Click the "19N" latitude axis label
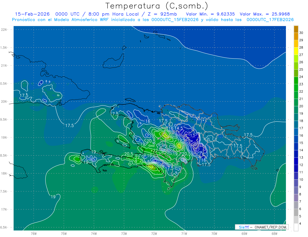The image size is (308, 237). click(x=4, y=137)
